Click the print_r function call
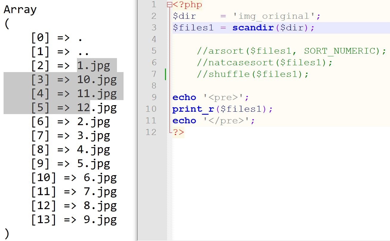Viewport: 390px width, 241px height. [x=193, y=109]
